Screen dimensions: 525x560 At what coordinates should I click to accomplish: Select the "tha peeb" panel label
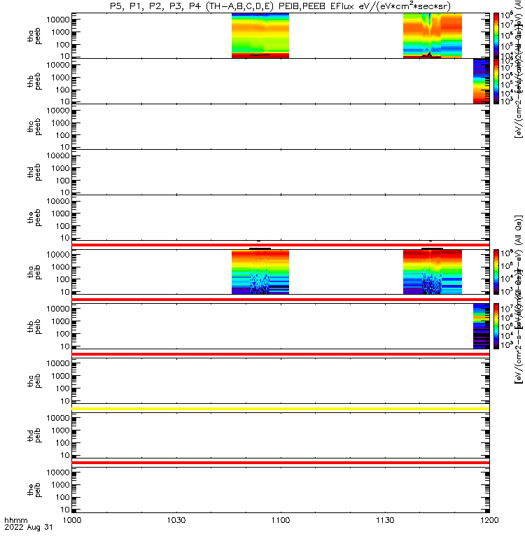pos(34,36)
